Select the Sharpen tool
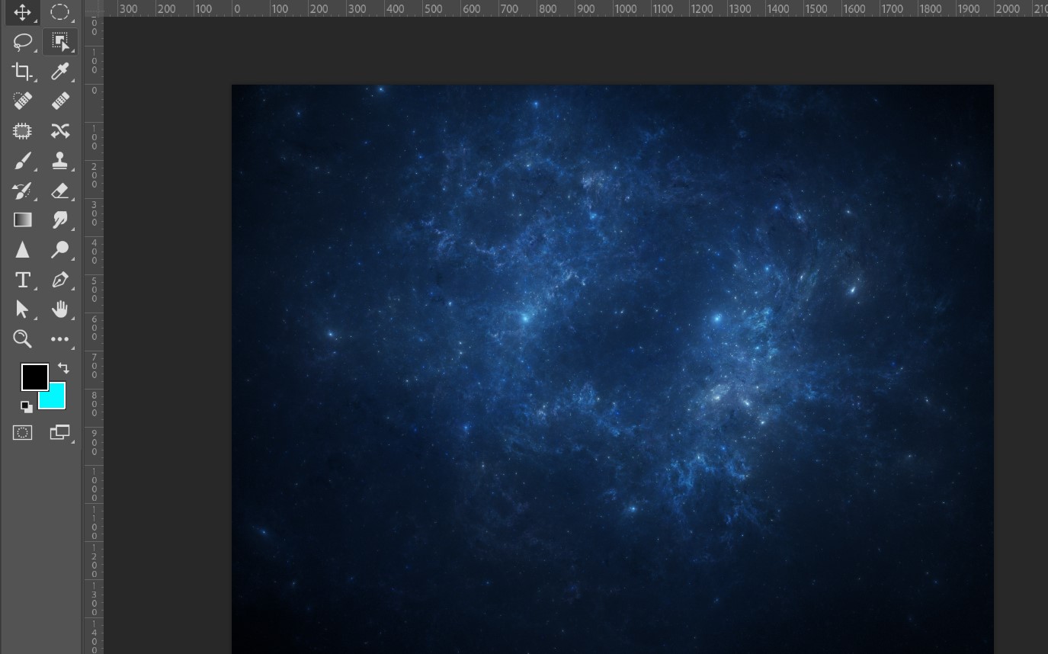1048x654 pixels. click(22, 249)
